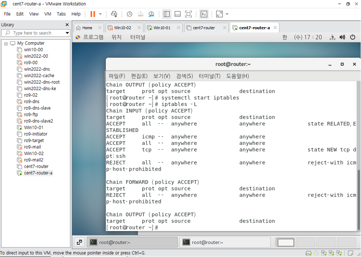This screenshot has width=361, height=257.
Task: Open the console view icon
Action: click(204, 14)
